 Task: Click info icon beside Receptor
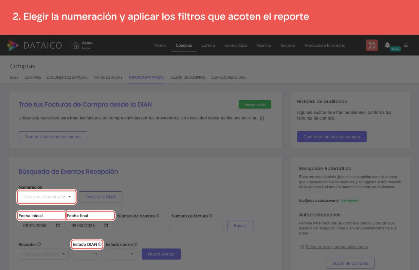tap(39, 244)
